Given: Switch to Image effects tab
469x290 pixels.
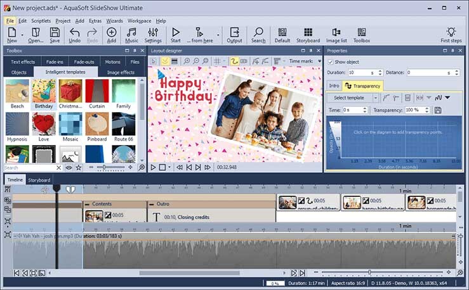Looking at the screenshot, I should point(121,72).
